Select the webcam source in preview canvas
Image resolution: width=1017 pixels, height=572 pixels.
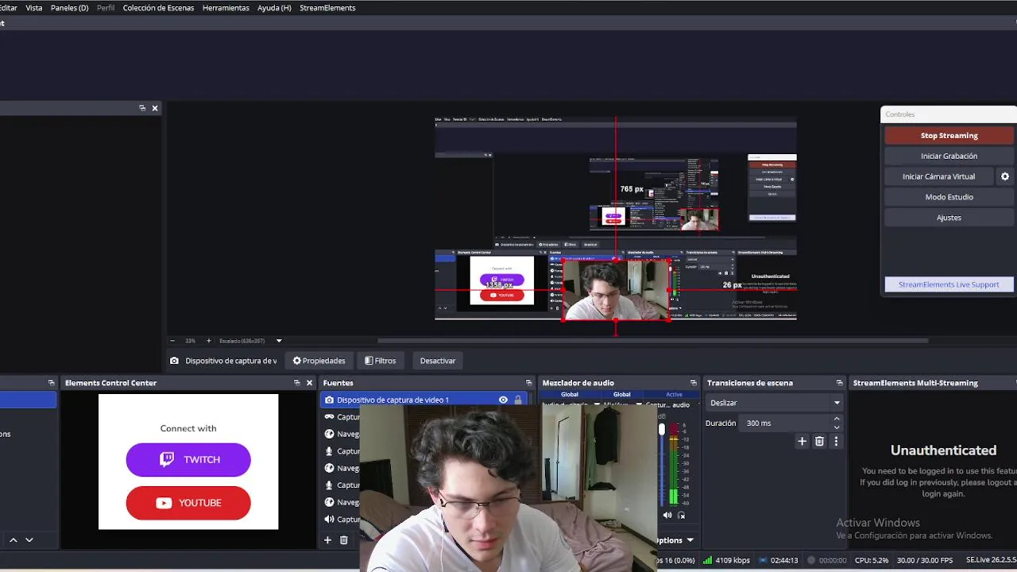(x=616, y=290)
